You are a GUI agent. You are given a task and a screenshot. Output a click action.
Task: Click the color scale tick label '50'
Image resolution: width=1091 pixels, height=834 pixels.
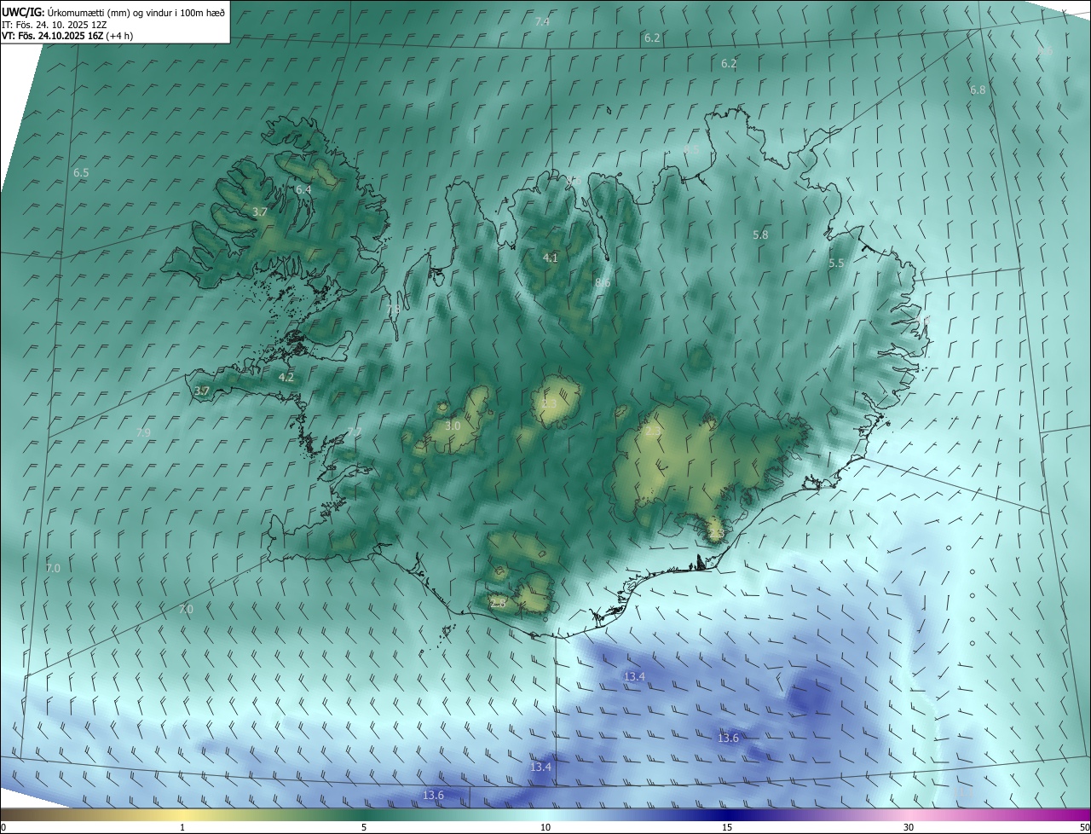pos(1084,827)
